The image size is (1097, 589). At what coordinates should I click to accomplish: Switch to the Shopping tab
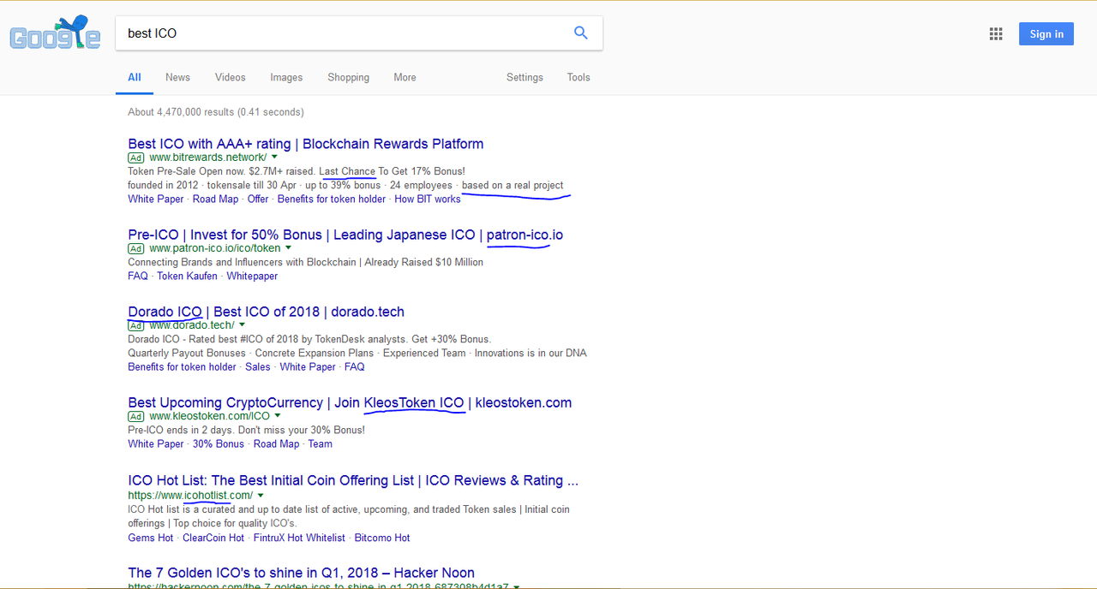[348, 77]
